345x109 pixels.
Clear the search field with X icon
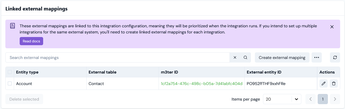(235, 57)
